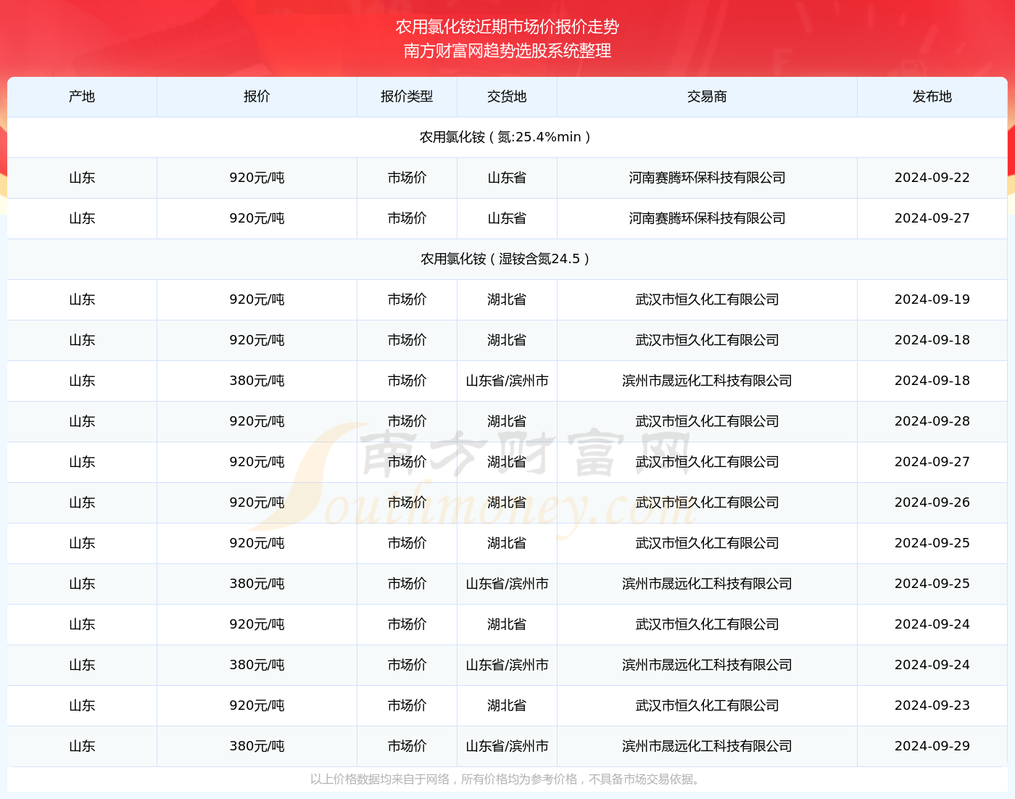Click 380元/吨 in the 2024-09-24 row

pos(257,665)
